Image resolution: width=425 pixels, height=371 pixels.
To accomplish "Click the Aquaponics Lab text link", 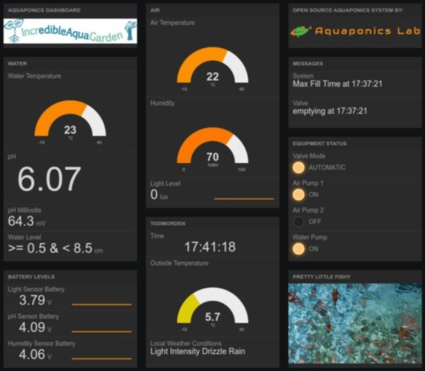I will click(x=367, y=31).
